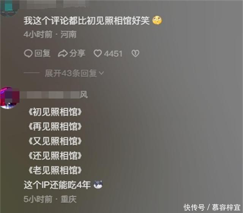Click the 5小时前 · 重庆 timestamp
Viewport: 243px width, 213px height.
(50, 199)
